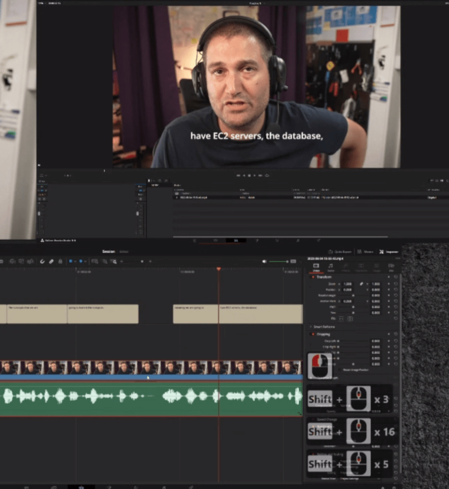Viewport: 449px width, 489px height.
Task: Select the mp4 clip row in media pool
Action: point(310,197)
